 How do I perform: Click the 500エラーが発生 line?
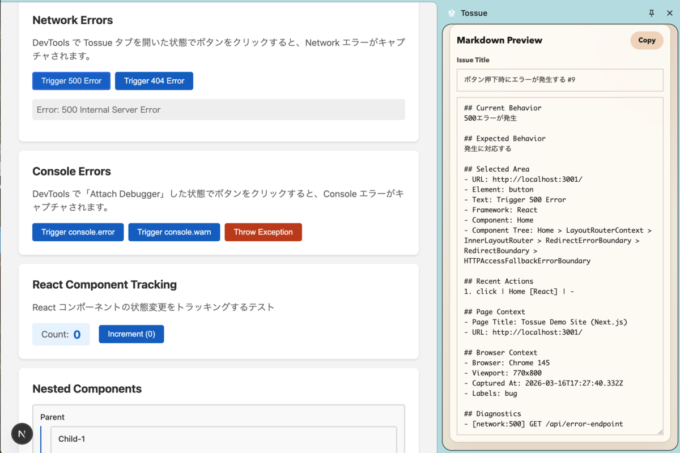[x=490, y=118]
